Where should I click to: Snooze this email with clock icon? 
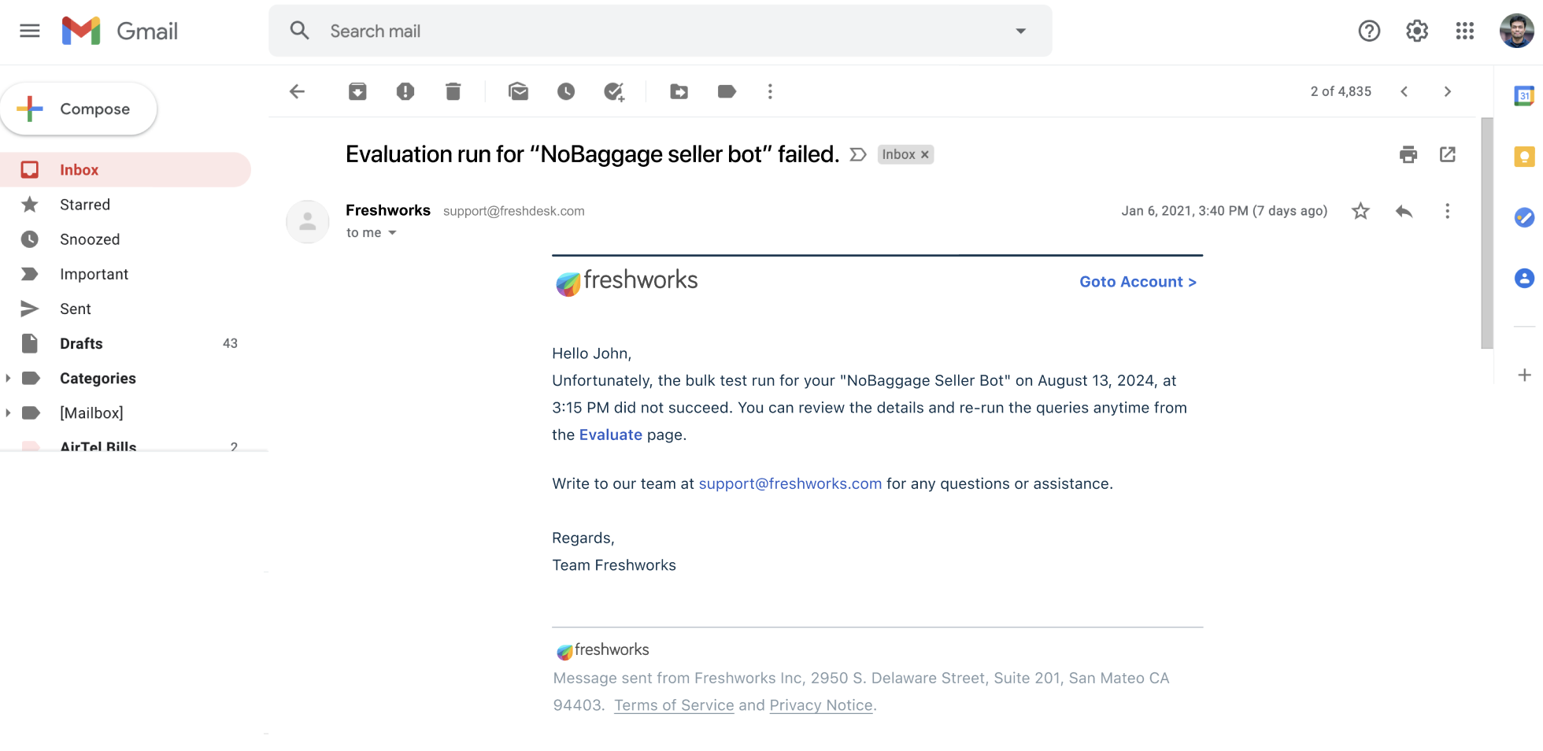566,91
